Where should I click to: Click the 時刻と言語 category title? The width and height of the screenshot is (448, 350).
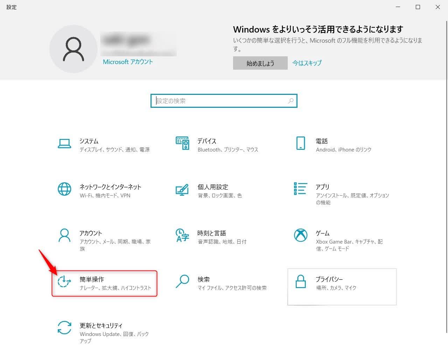(212, 233)
